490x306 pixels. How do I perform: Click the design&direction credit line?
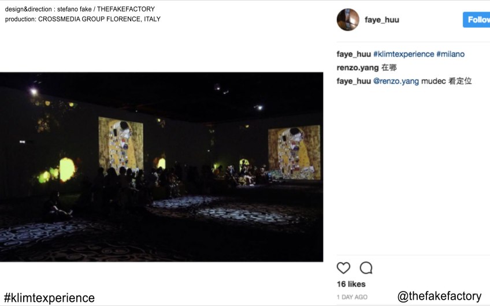click(80, 9)
